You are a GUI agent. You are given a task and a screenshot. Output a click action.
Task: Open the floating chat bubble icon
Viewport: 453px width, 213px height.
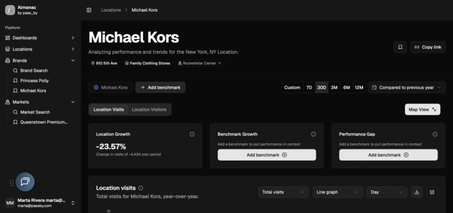(x=25, y=182)
